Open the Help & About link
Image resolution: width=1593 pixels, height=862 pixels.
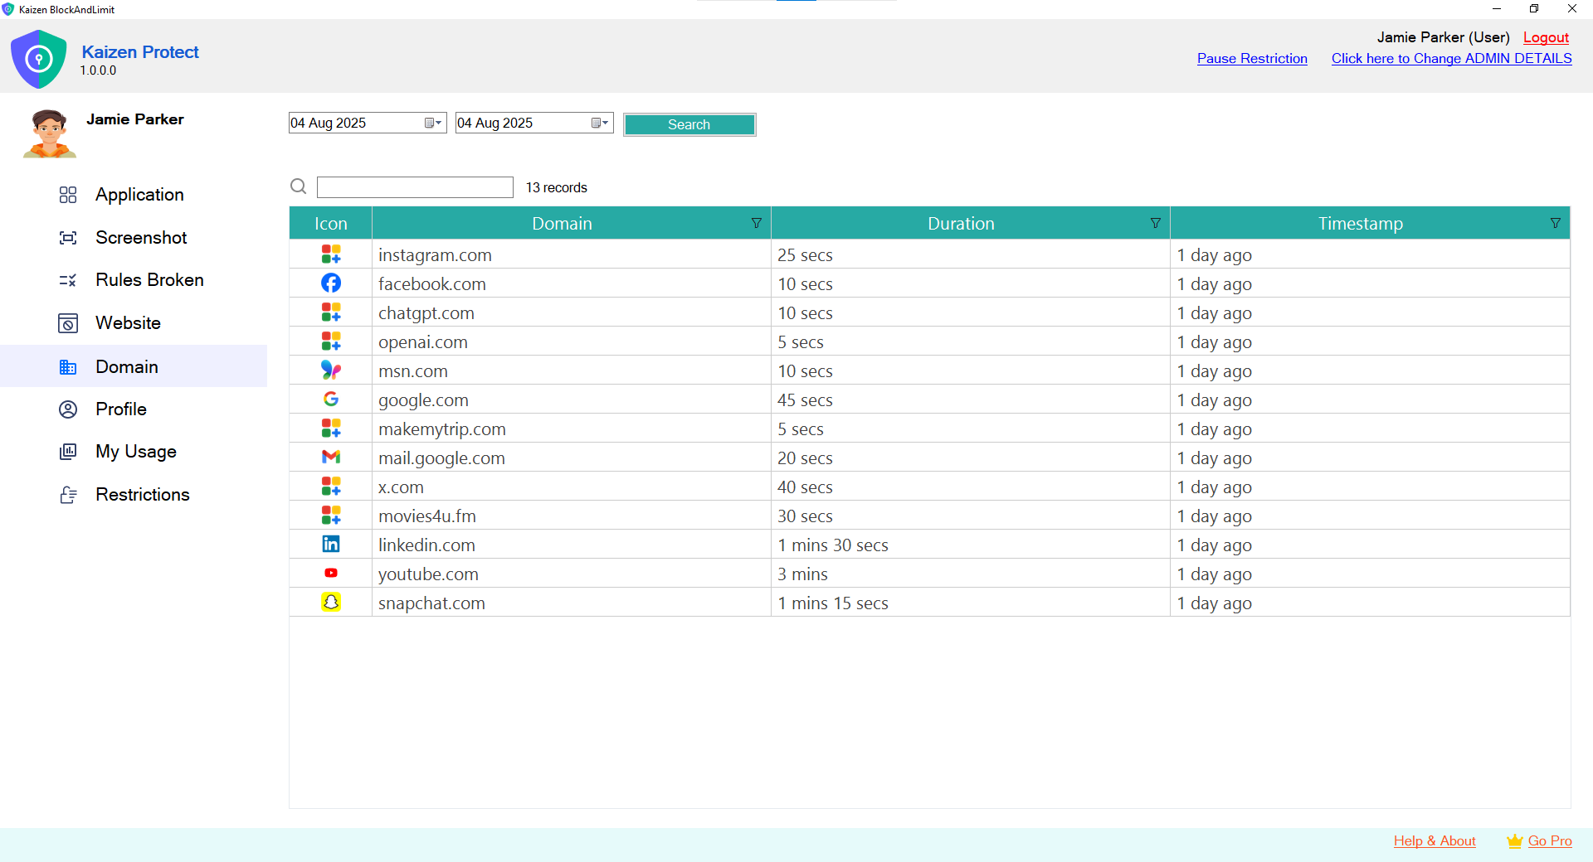[1435, 841]
